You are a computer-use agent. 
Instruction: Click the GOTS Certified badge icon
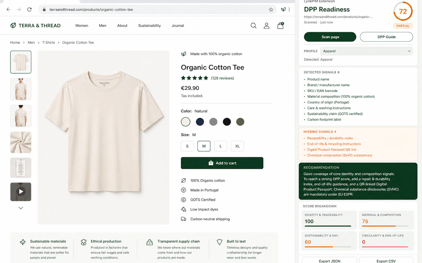184,200
